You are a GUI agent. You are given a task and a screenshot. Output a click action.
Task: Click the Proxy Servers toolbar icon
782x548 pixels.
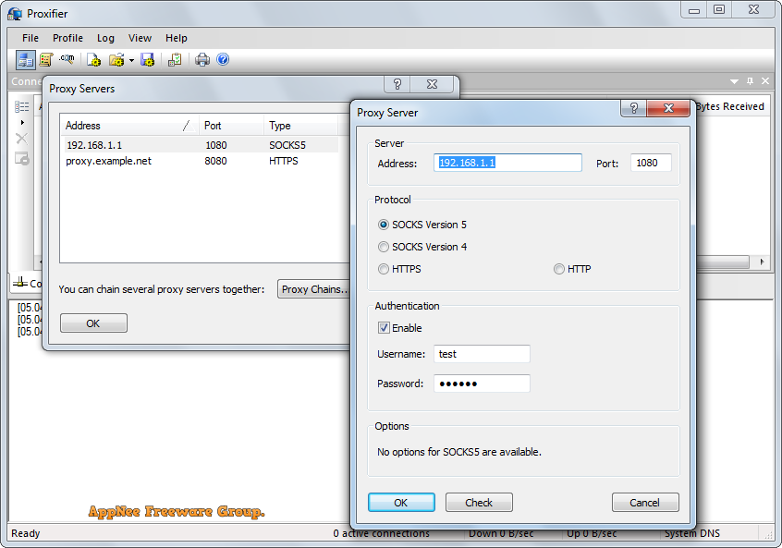(x=25, y=60)
